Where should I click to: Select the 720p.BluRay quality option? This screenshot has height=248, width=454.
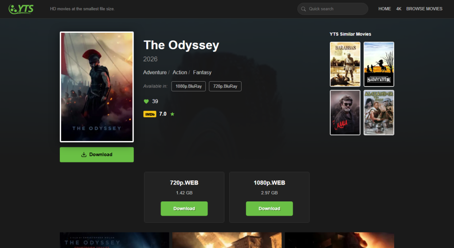(x=225, y=87)
